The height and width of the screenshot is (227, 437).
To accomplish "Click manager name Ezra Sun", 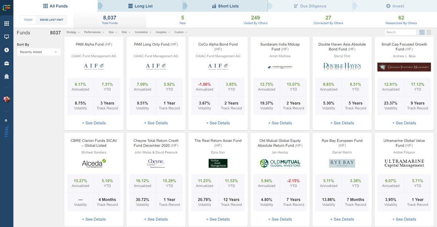I will pyautogui.click(x=218, y=152).
